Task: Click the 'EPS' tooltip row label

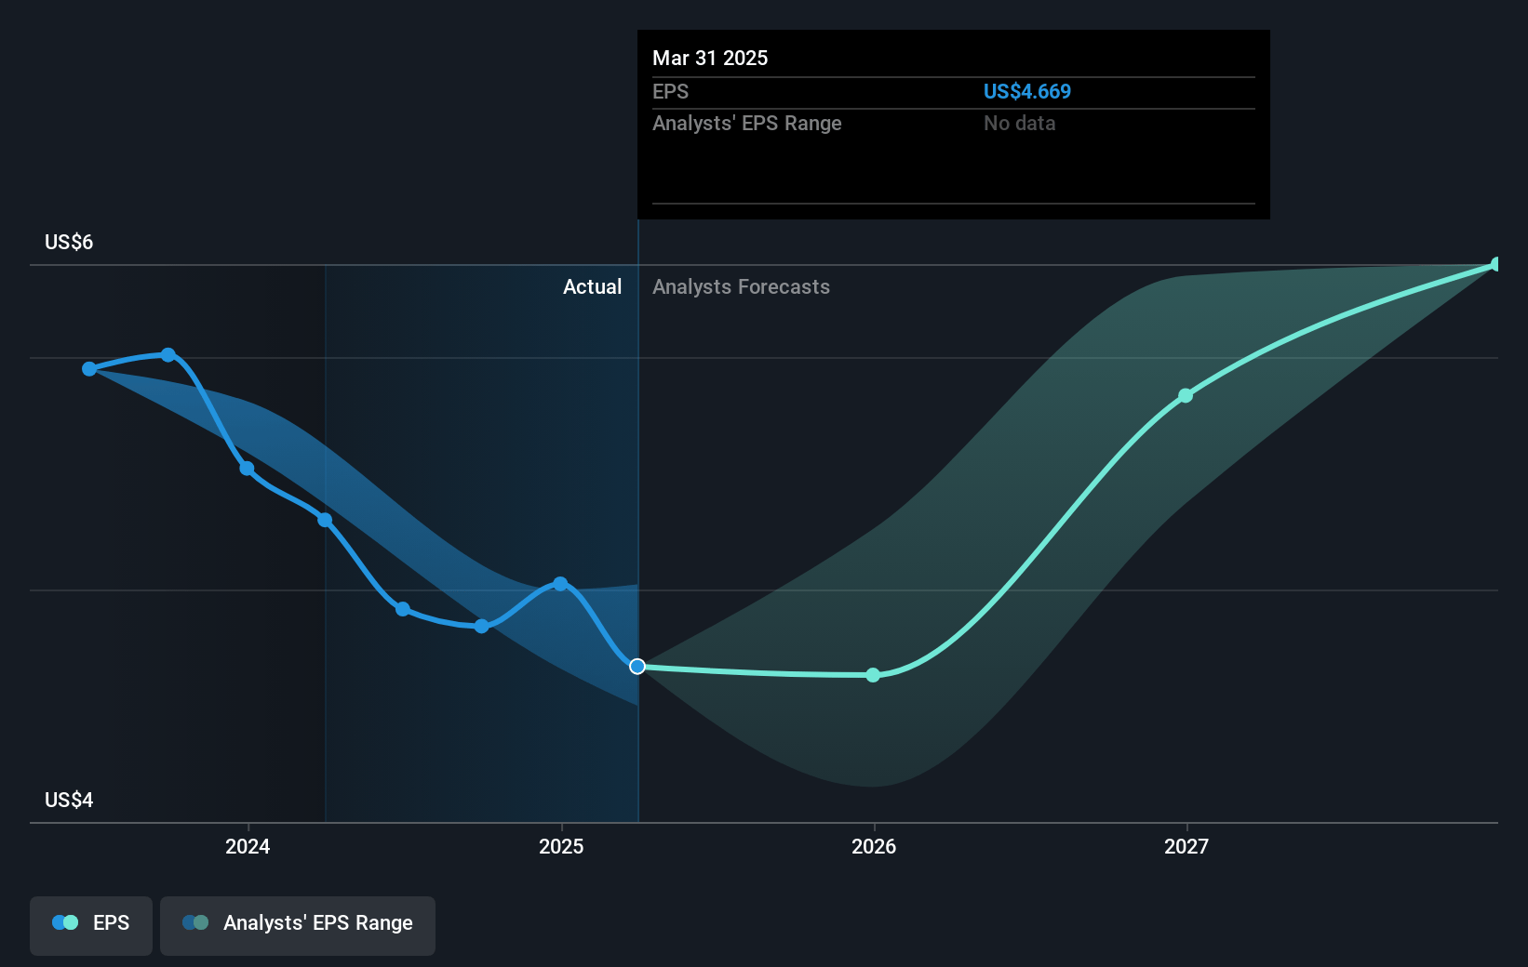Action: pos(670,91)
